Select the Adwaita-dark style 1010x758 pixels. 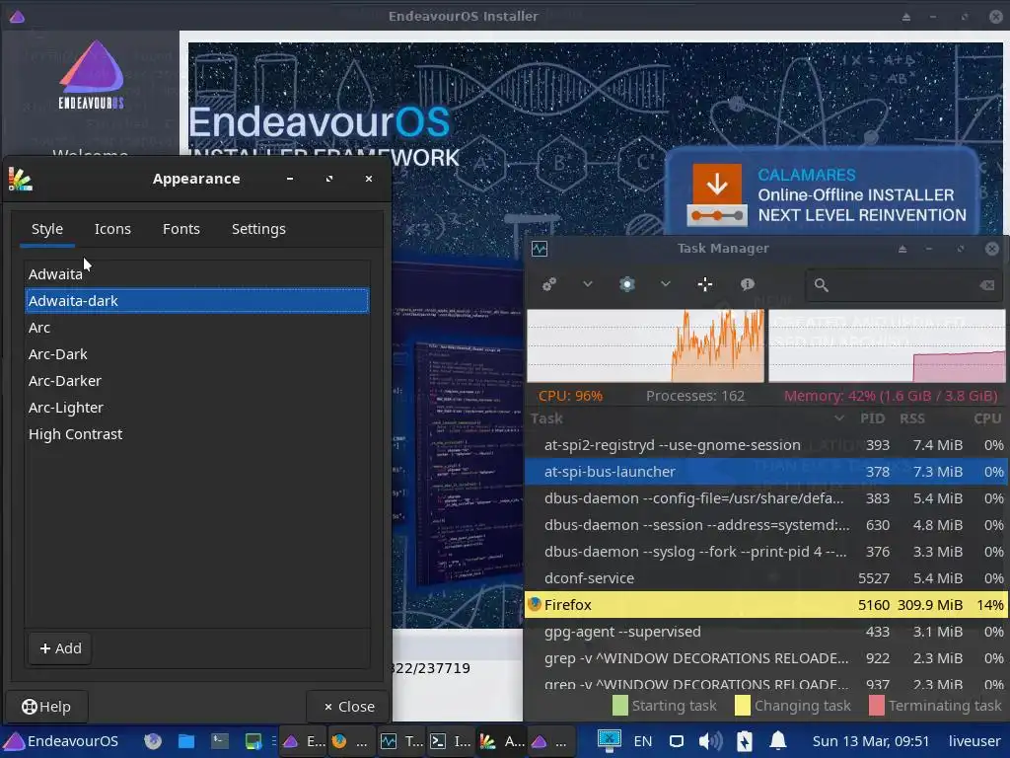point(197,301)
